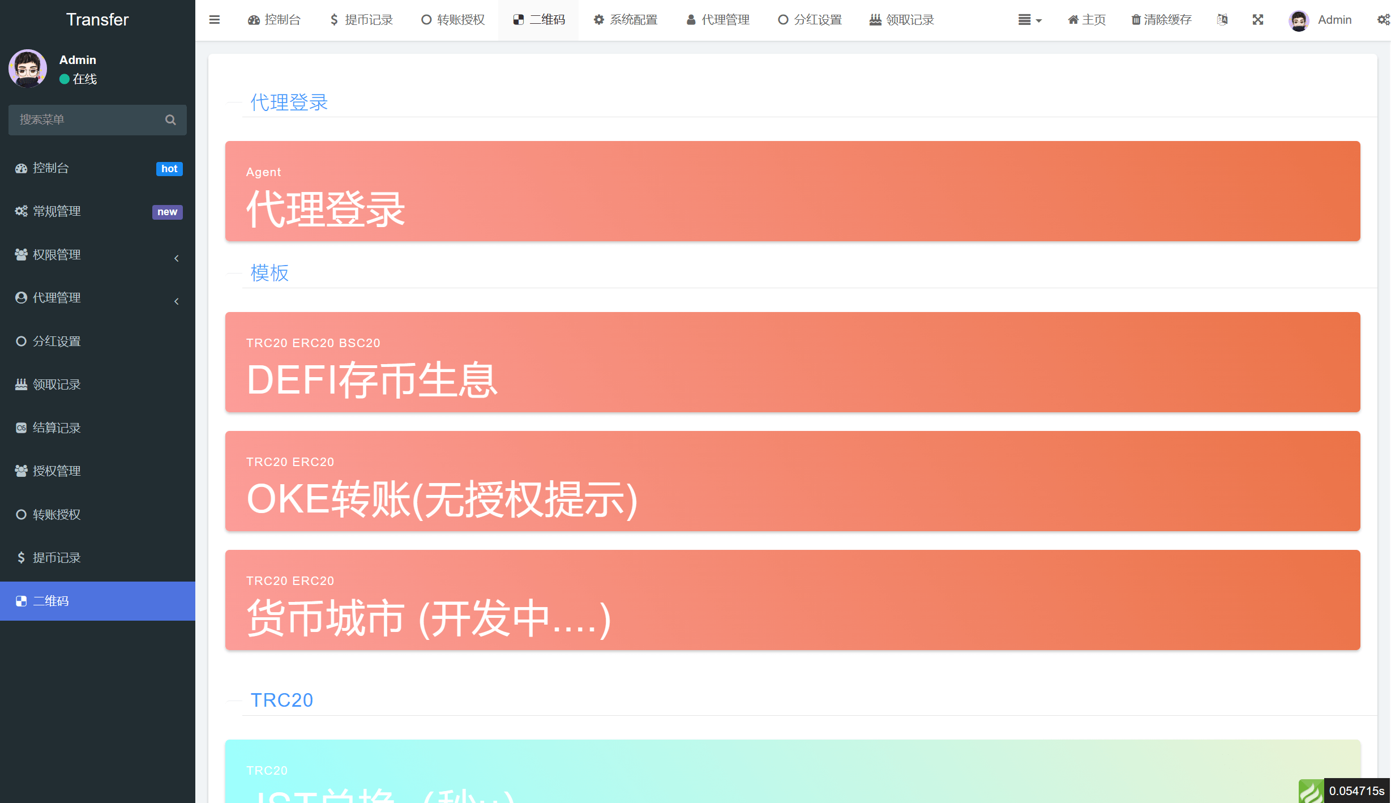The width and height of the screenshot is (1391, 803).
Task: Click Admin avatar in top bar
Action: point(1298,20)
